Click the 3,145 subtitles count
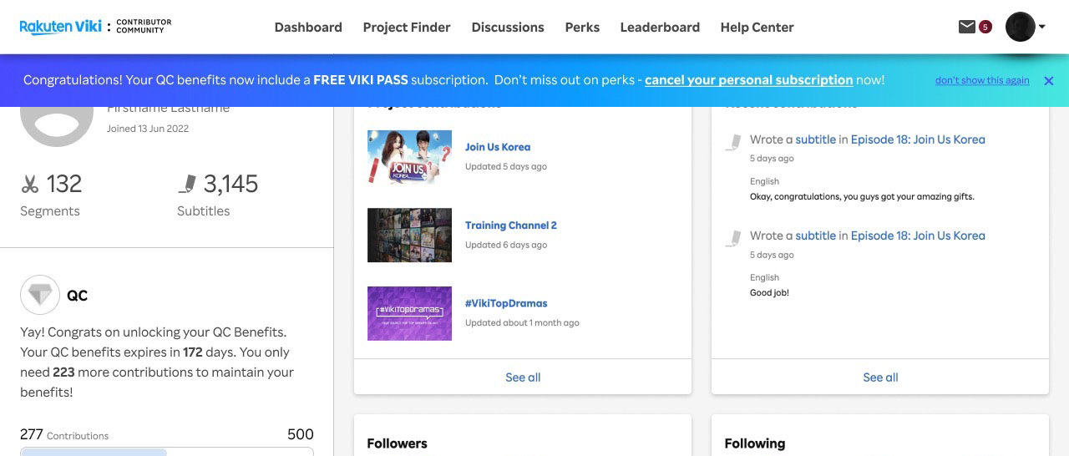Image resolution: width=1069 pixels, height=456 pixels. 231,184
